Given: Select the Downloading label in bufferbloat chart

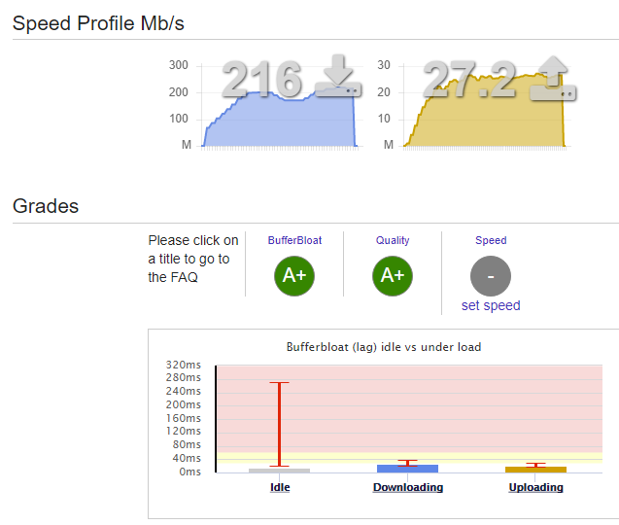Looking at the screenshot, I should (408, 487).
